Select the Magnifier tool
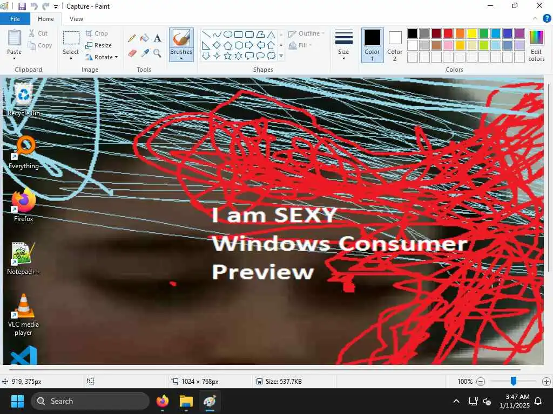The width and height of the screenshot is (553, 414). point(157,53)
